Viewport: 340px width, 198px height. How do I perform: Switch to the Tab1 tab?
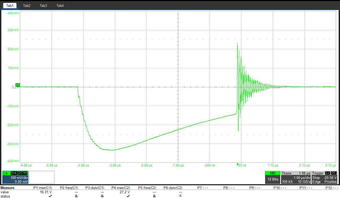(x=10, y=6)
